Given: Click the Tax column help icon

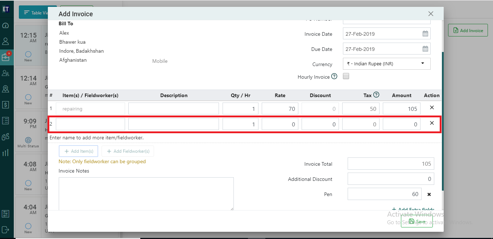Looking at the screenshot, I should point(376,95).
